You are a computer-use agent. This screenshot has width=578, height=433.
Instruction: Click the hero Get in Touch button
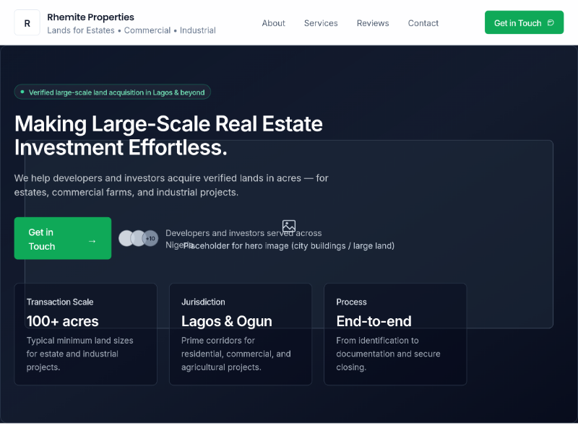(62, 238)
